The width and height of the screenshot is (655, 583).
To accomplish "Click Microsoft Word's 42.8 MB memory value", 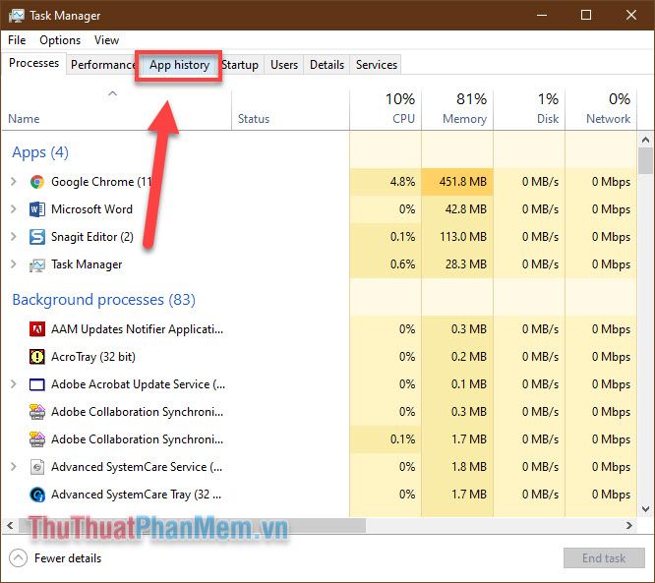I will click(x=466, y=209).
